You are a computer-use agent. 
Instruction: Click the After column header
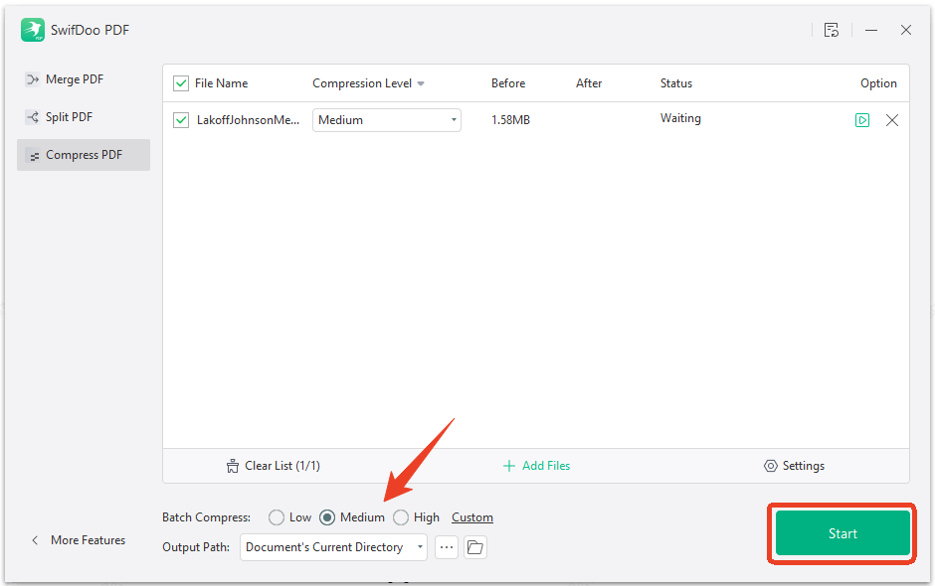coord(589,83)
